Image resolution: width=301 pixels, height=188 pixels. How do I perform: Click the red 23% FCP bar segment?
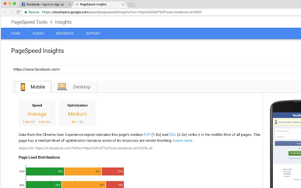113,172
